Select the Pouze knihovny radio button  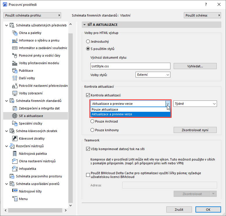tap(92, 130)
